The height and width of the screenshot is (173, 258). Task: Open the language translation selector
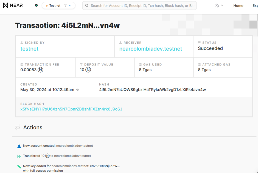tap(219, 6)
